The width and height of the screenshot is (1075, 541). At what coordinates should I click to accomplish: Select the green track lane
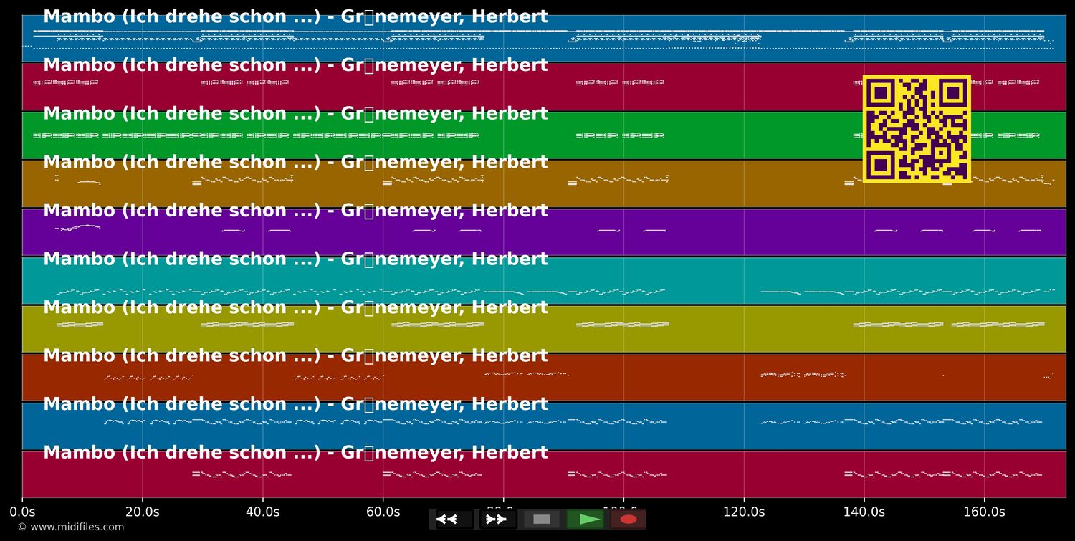click(544, 135)
